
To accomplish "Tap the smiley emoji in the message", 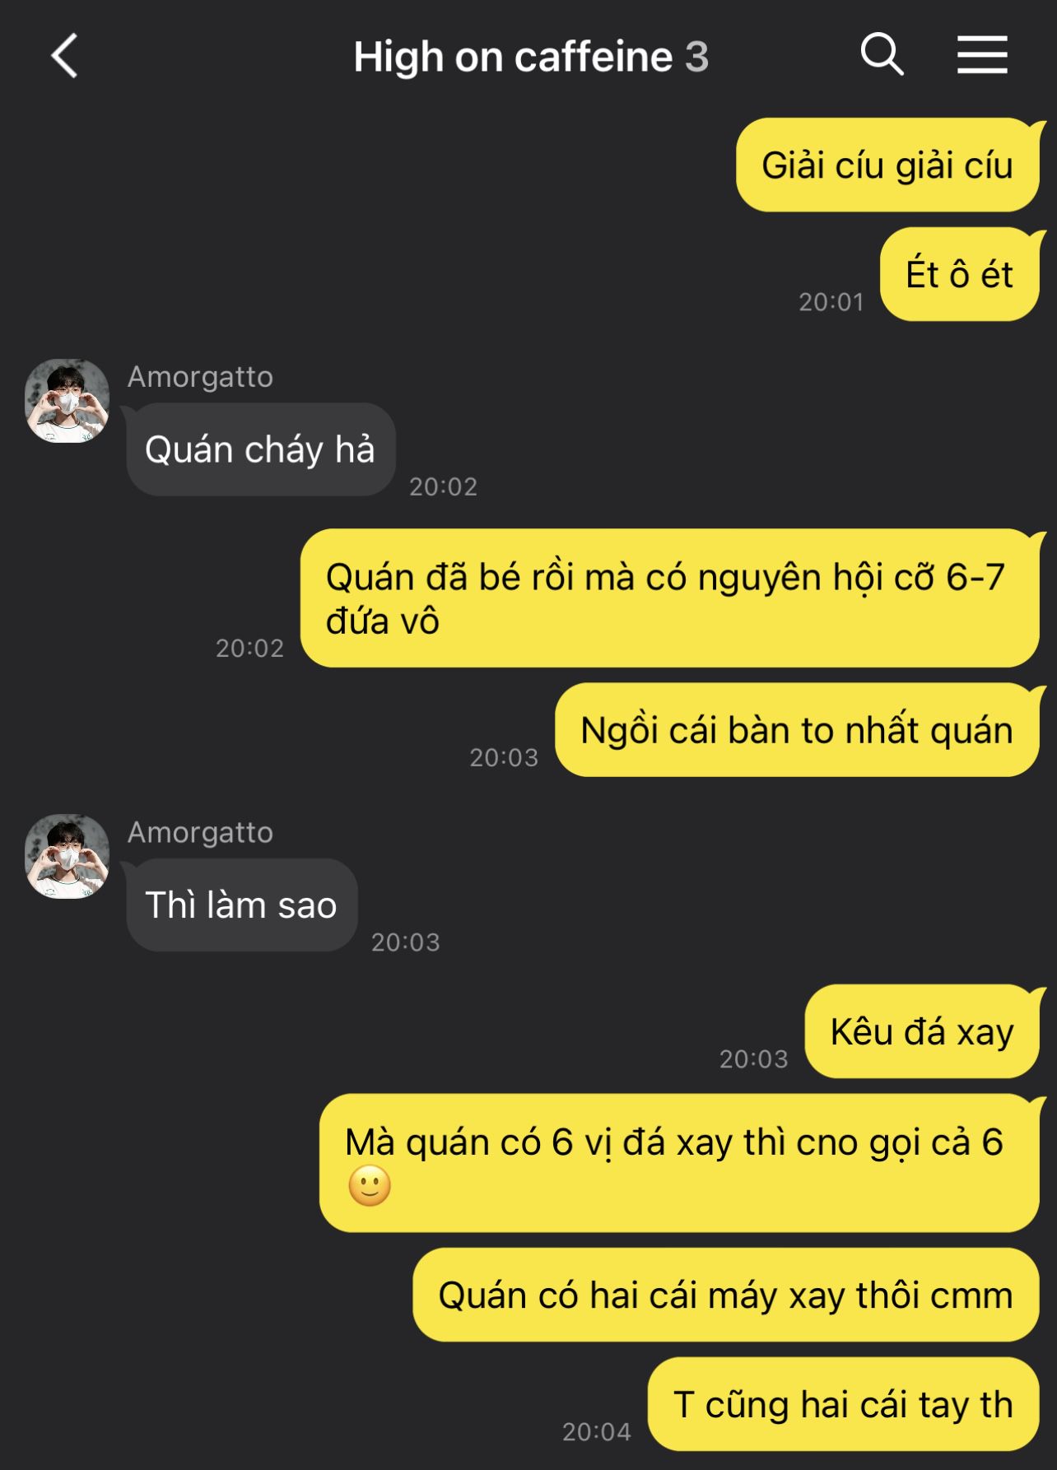I will point(370,1186).
